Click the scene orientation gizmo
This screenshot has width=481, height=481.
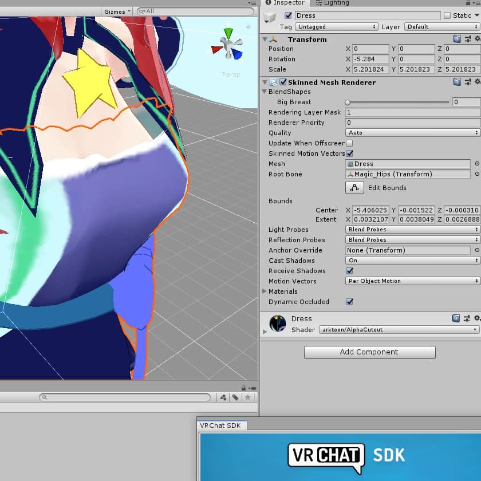point(228,45)
